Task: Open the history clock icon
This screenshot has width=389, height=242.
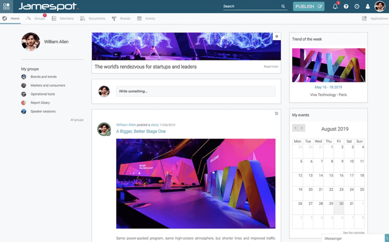Action: click(x=357, y=7)
